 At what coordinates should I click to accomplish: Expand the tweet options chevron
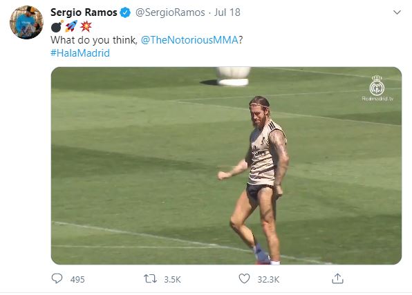397,12
